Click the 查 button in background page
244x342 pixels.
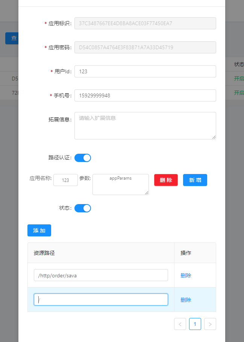12,38
